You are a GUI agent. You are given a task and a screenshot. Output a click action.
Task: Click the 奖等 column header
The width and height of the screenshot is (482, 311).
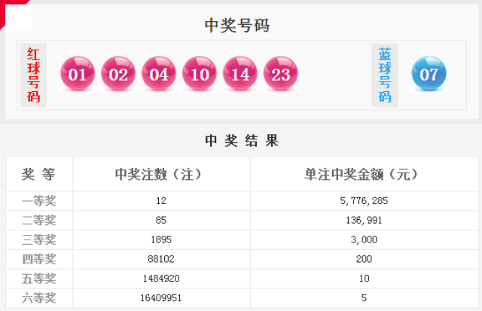click(x=38, y=174)
